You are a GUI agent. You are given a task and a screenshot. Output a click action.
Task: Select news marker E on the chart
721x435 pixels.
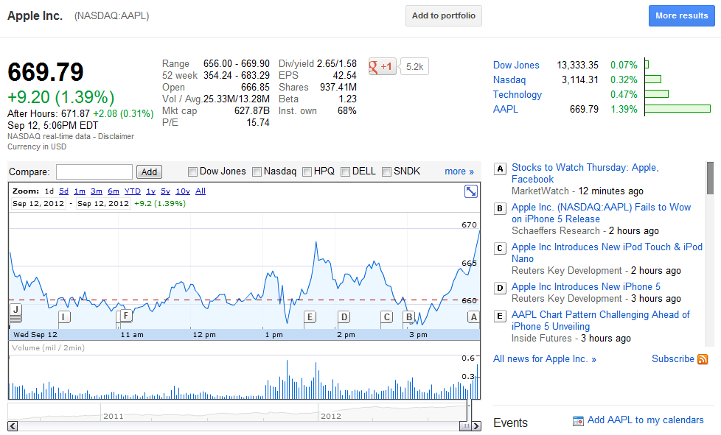coord(310,316)
